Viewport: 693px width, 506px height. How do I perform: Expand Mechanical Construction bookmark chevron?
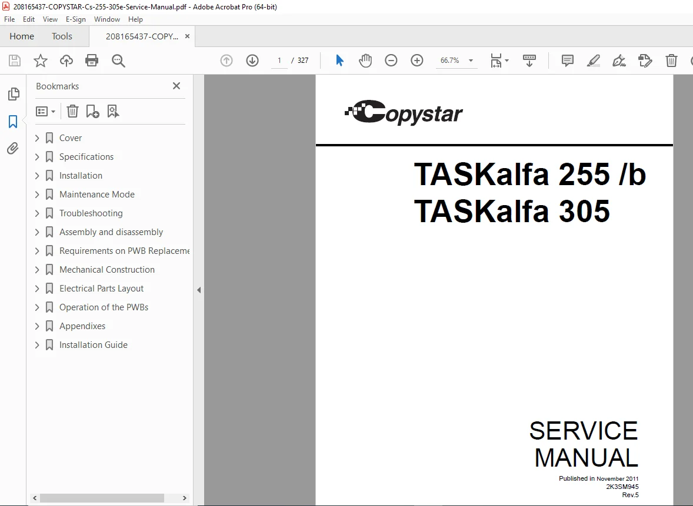click(x=37, y=270)
